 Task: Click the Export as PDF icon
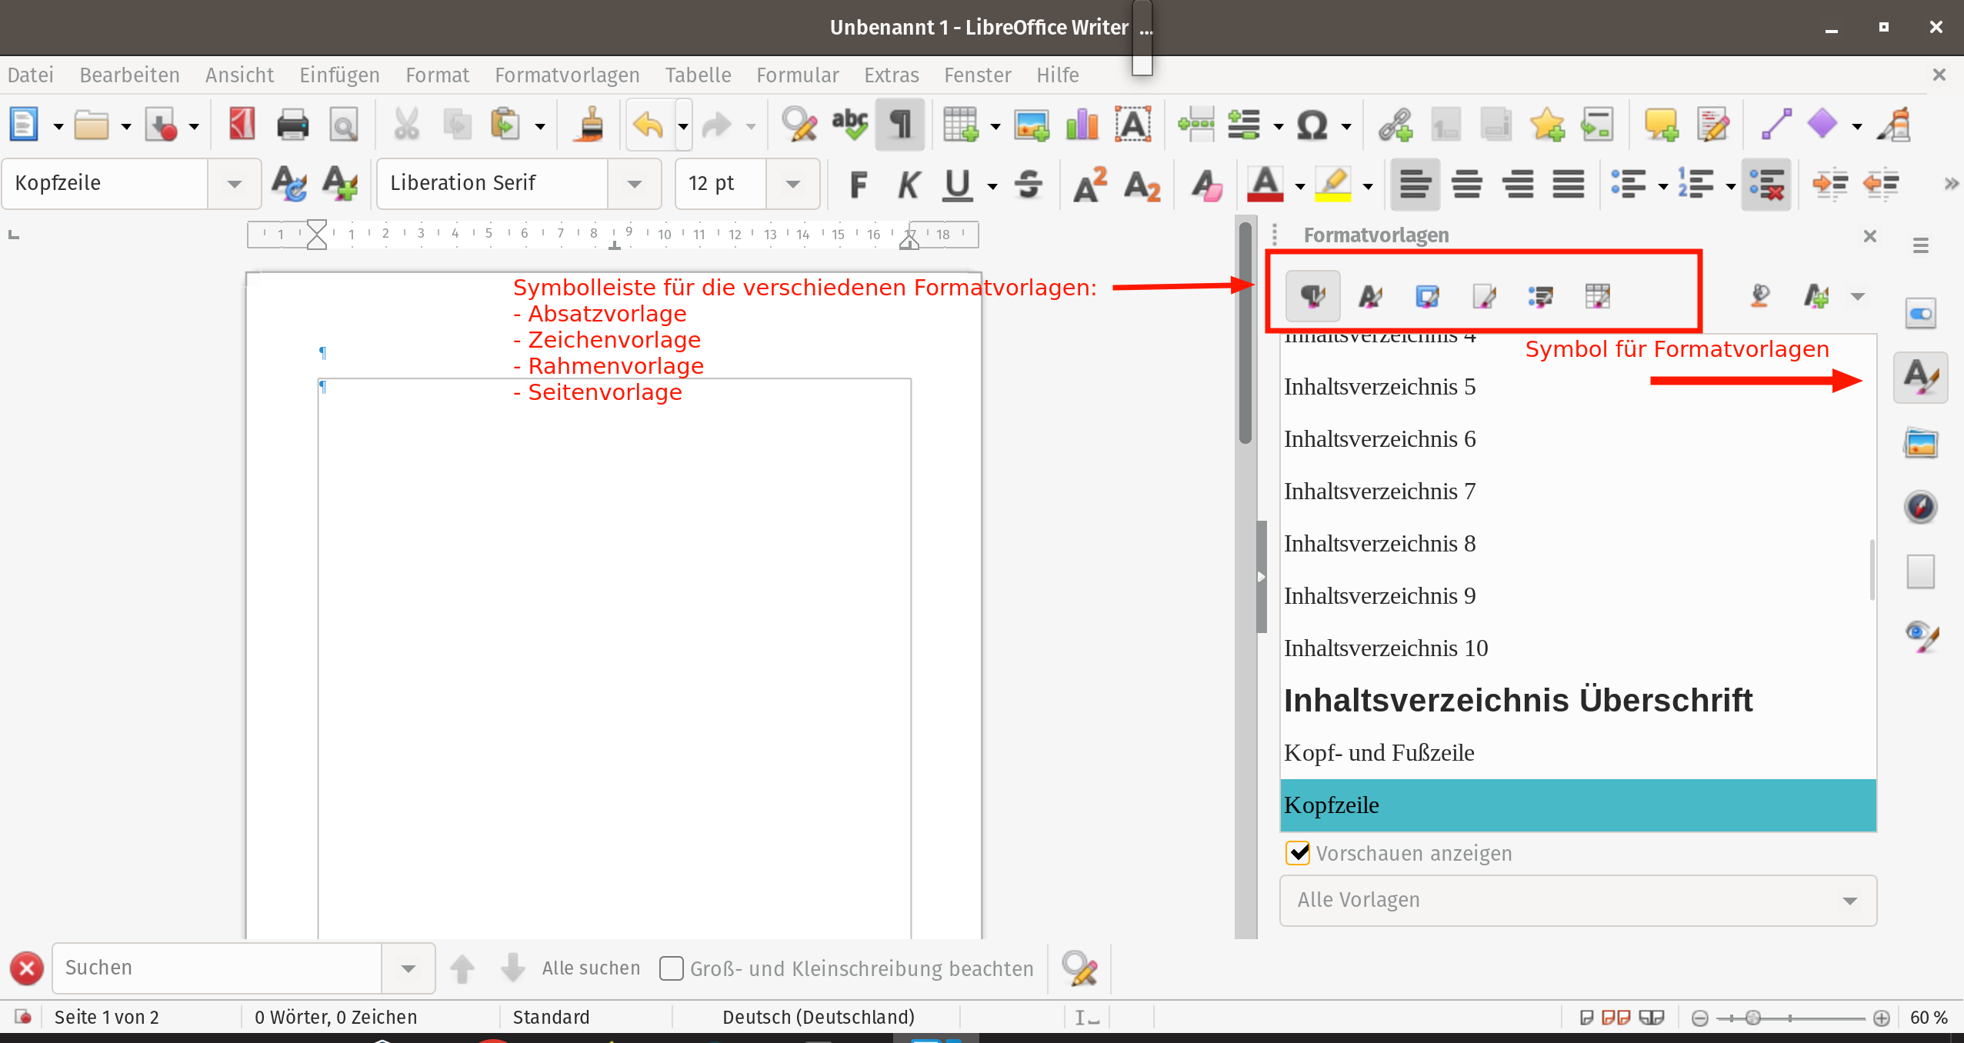click(242, 125)
